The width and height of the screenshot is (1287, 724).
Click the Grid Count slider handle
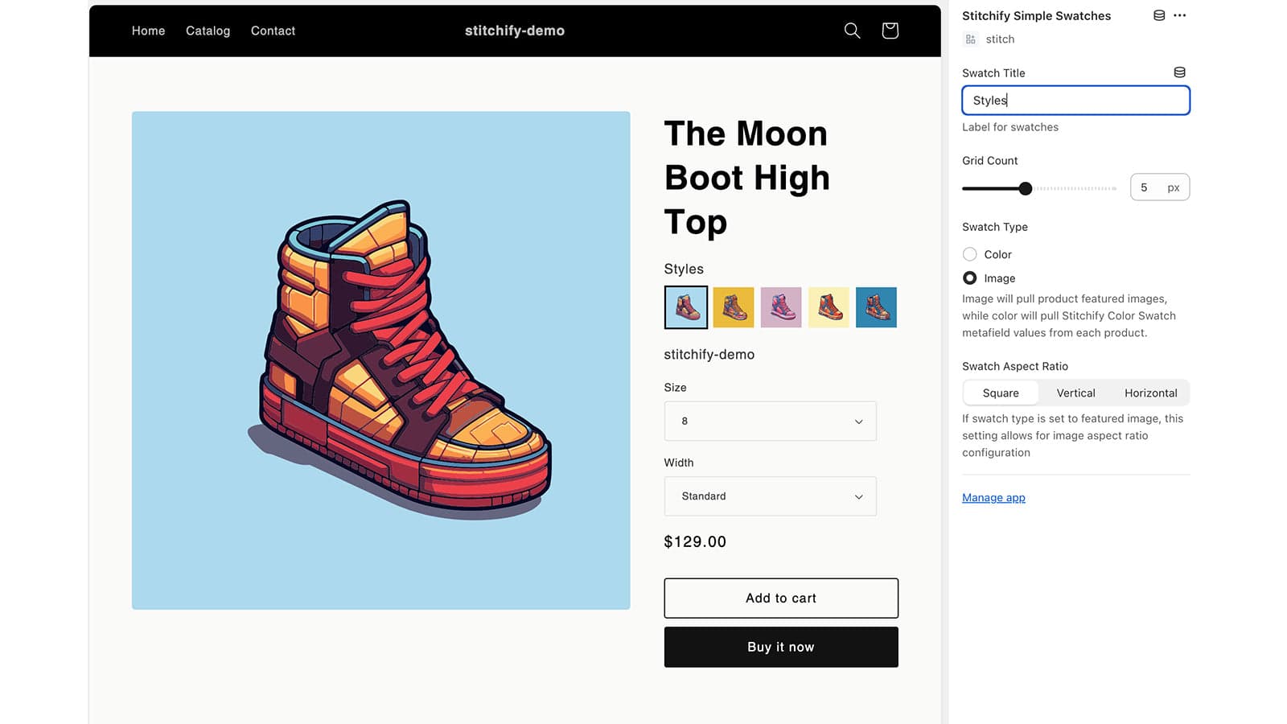[1025, 188]
